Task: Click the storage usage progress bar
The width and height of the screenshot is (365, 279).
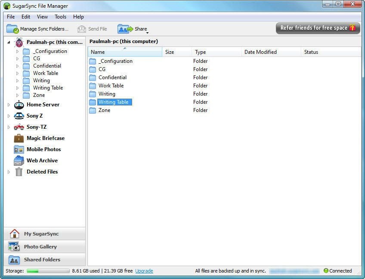Action: coord(48,271)
